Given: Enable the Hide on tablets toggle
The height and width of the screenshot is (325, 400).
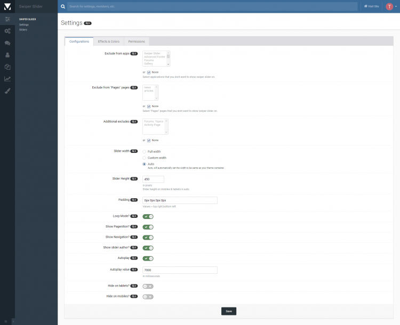Looking at the screenshot, I should (x=148, y=286).
